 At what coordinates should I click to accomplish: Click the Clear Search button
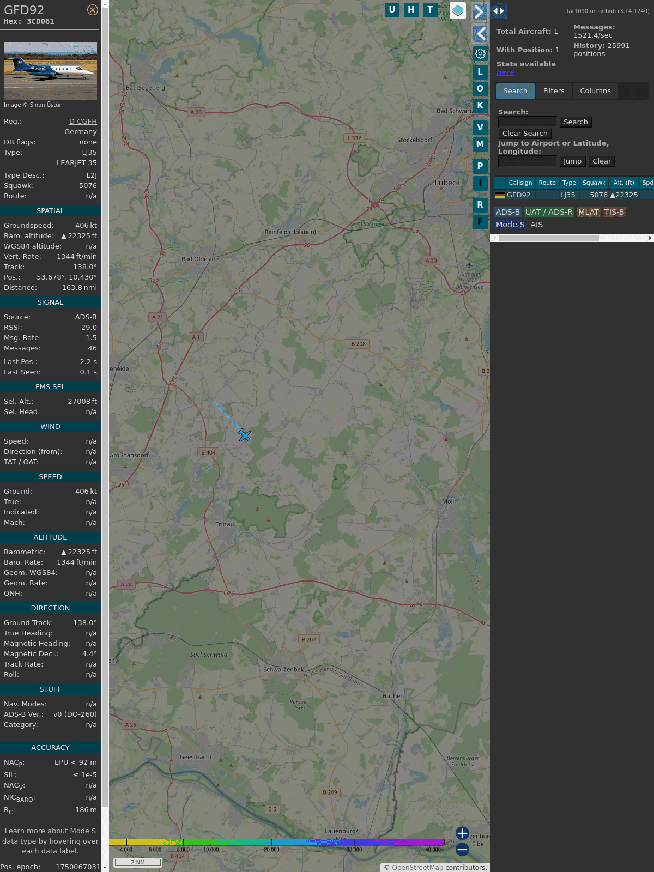[525, 134]
